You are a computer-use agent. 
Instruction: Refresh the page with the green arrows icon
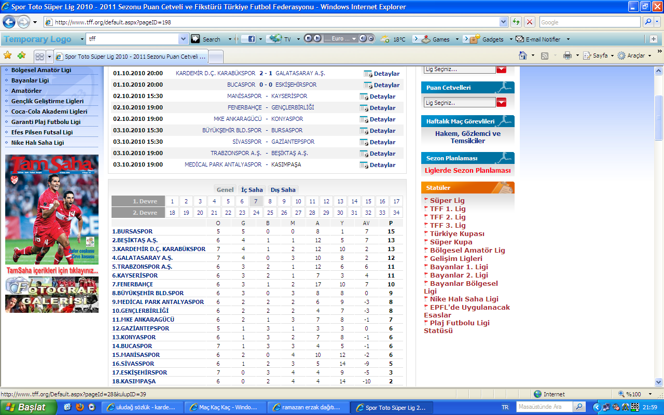(x=516, y=22)
